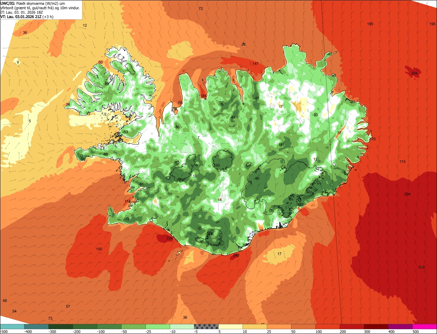Click the map value '73' near the bottom-left
Viewport: 437px width, 334px height.
click(50, 319)
